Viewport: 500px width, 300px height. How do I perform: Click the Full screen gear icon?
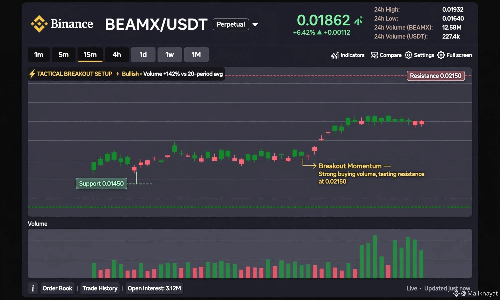(x=441, y=55)
